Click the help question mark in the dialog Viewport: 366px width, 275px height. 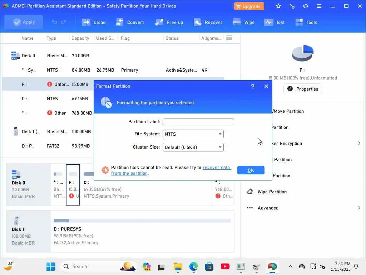253,86
